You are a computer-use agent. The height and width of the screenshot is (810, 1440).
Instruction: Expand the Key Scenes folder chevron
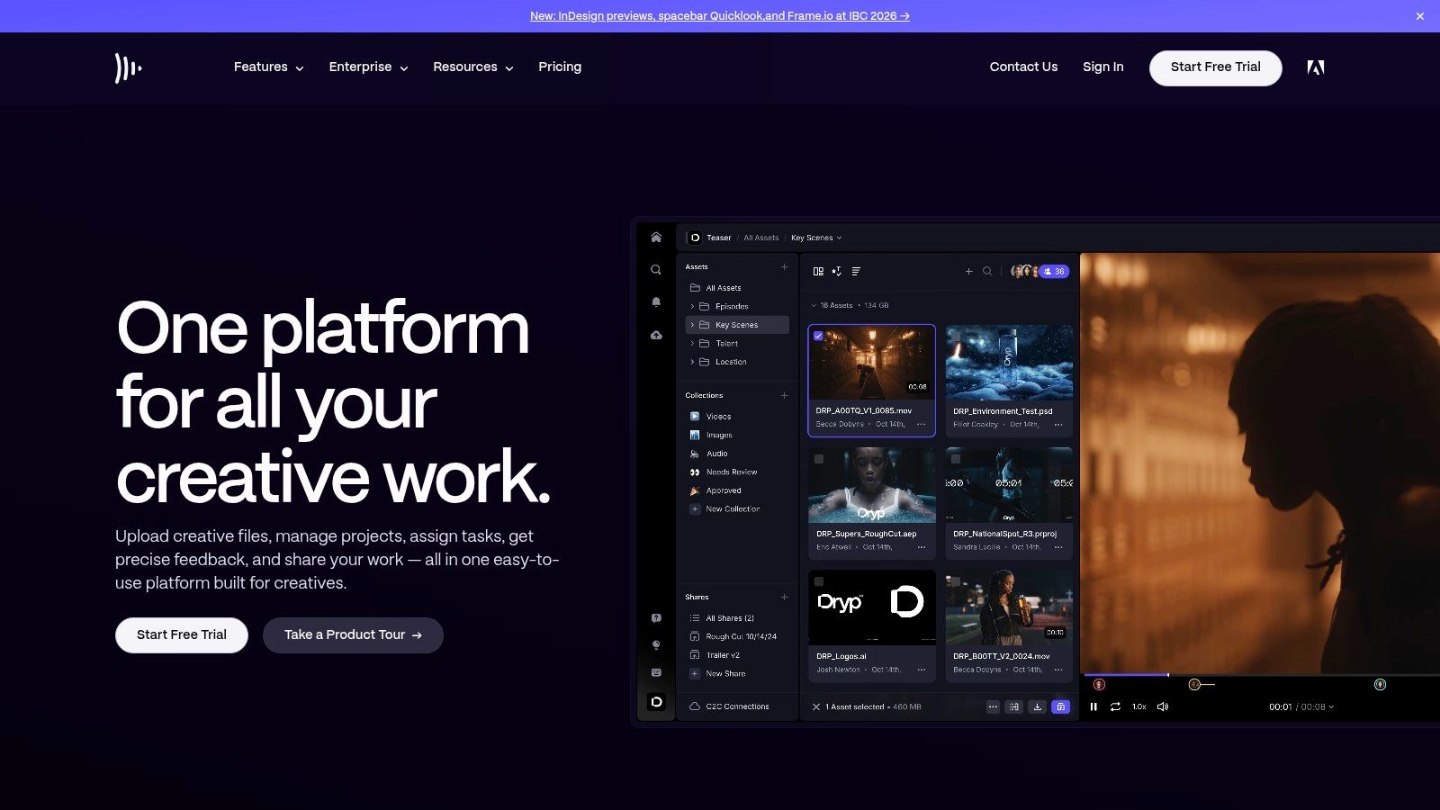pos(692,325)
